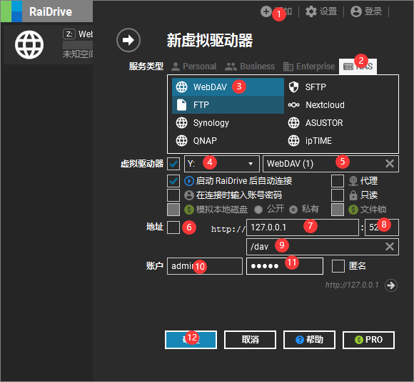Image resolution: width=414 pixels, height=382 pixels.
Task: Click the Login user icon
Action: pyautogui.click(x=356, y=11)
